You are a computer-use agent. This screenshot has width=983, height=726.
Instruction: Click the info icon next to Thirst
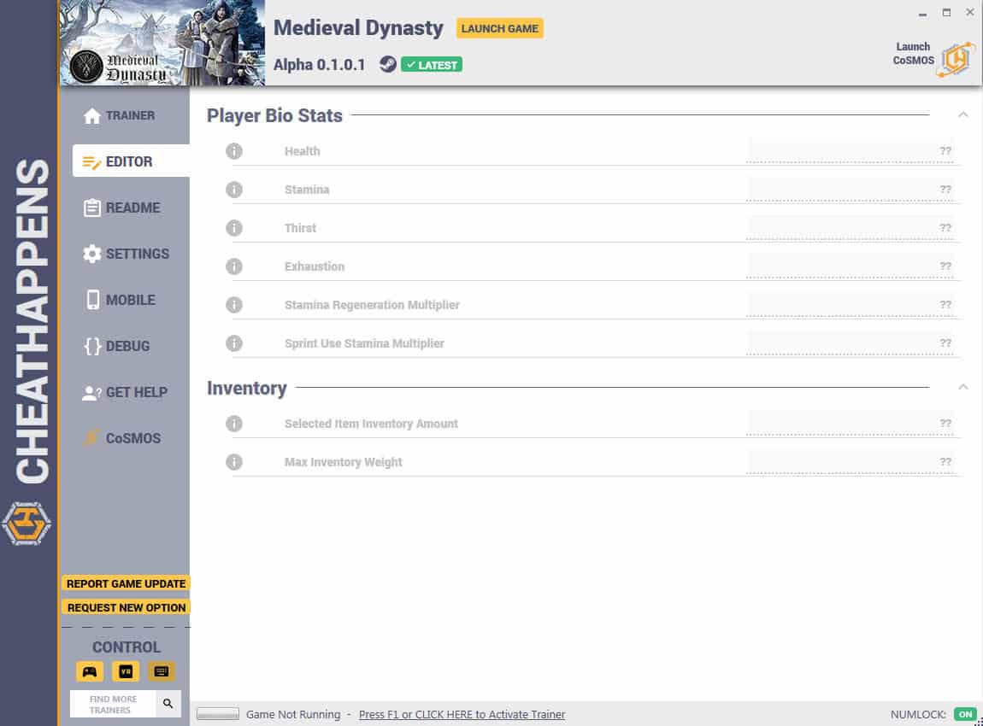click(x=234, y=228)
